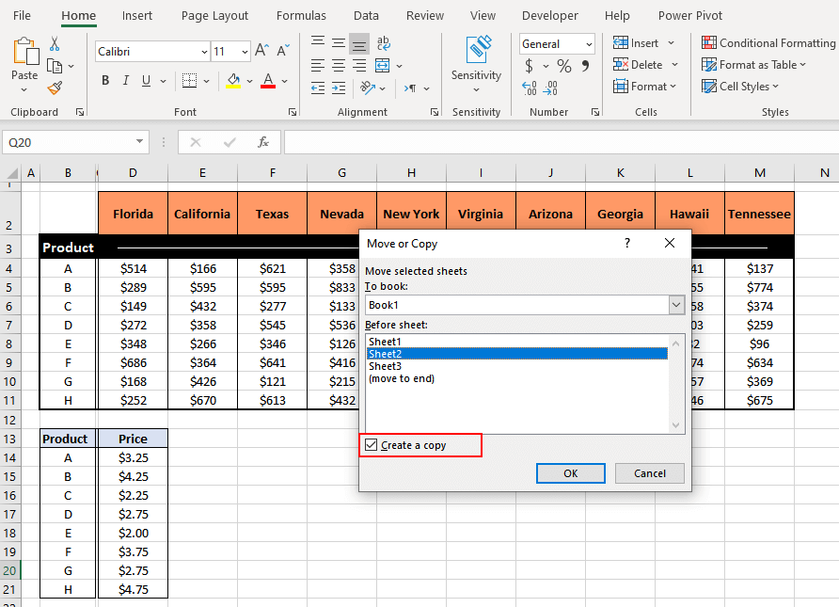The width and height of the screenshot is (839, 607).
Task: Switch to the Developer tab
Action: 549,15
